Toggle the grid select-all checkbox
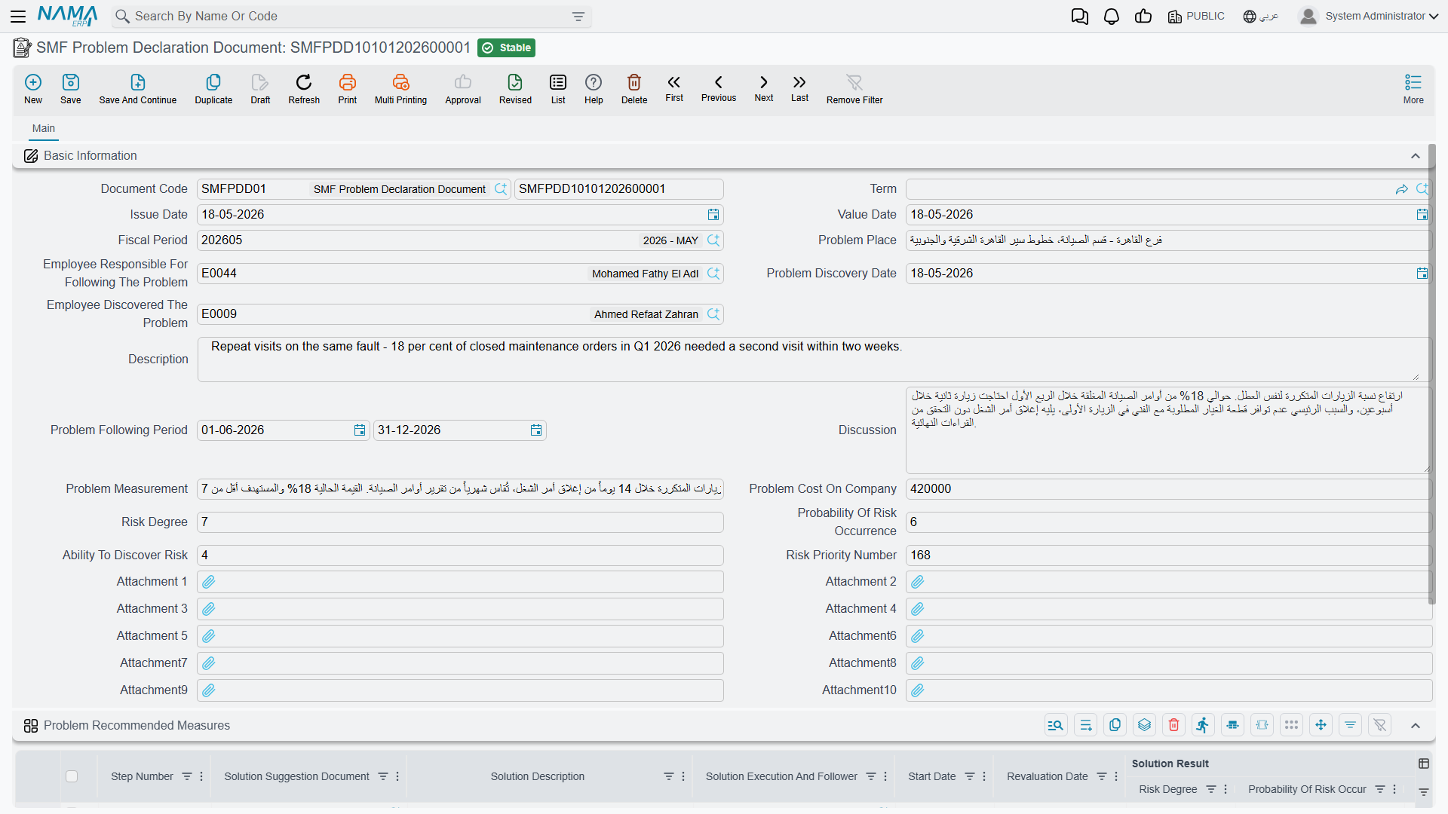 pyautogui.click(x=72, y=776)
